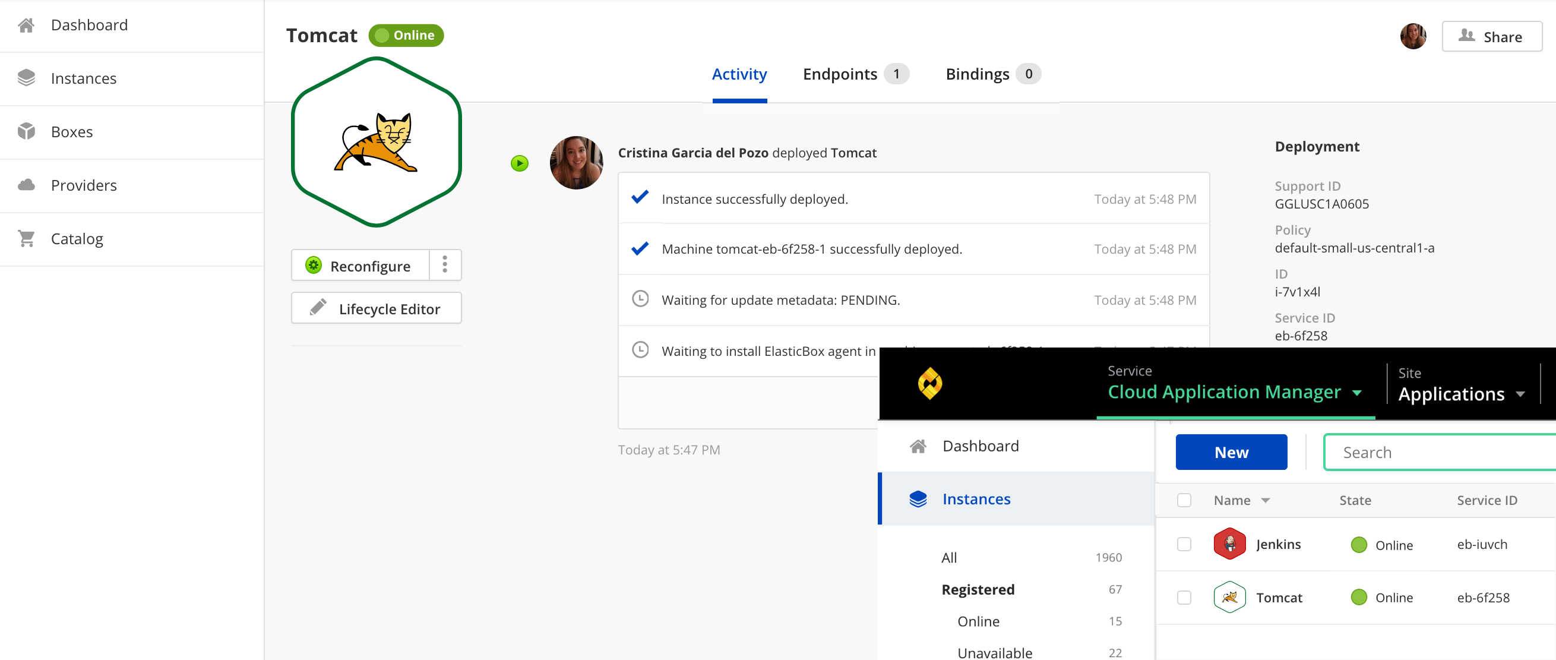Image resolution: width=1556 pixels, height=660 pixels.
Task: Click the Boxes cube icon in left sidebar
Action: tap(26, 132)
